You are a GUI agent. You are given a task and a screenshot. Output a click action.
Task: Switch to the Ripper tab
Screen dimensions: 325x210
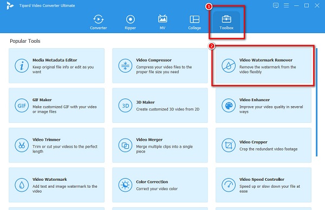[x=130, y=22]
